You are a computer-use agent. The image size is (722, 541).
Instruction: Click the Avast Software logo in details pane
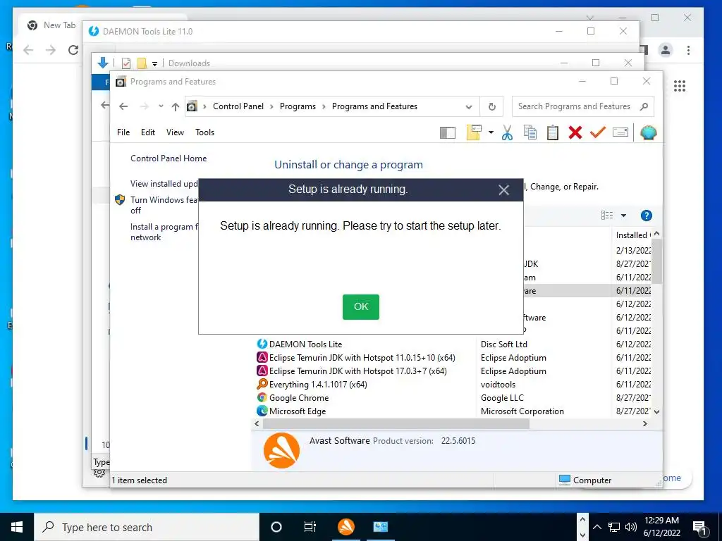(281, 450)
